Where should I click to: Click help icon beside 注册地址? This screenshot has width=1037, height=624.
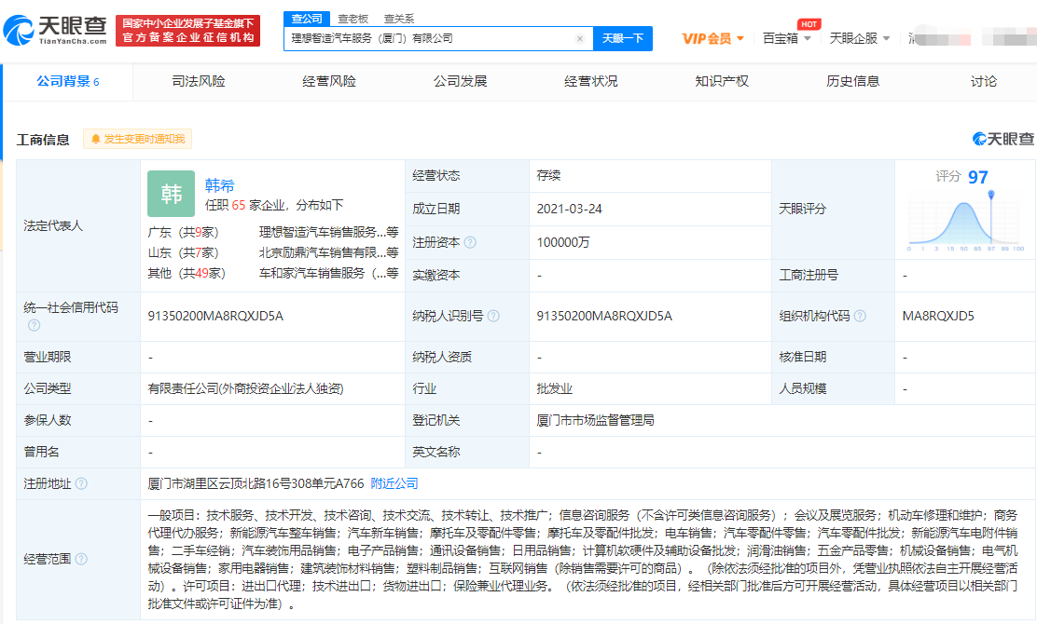pos(81,483)
